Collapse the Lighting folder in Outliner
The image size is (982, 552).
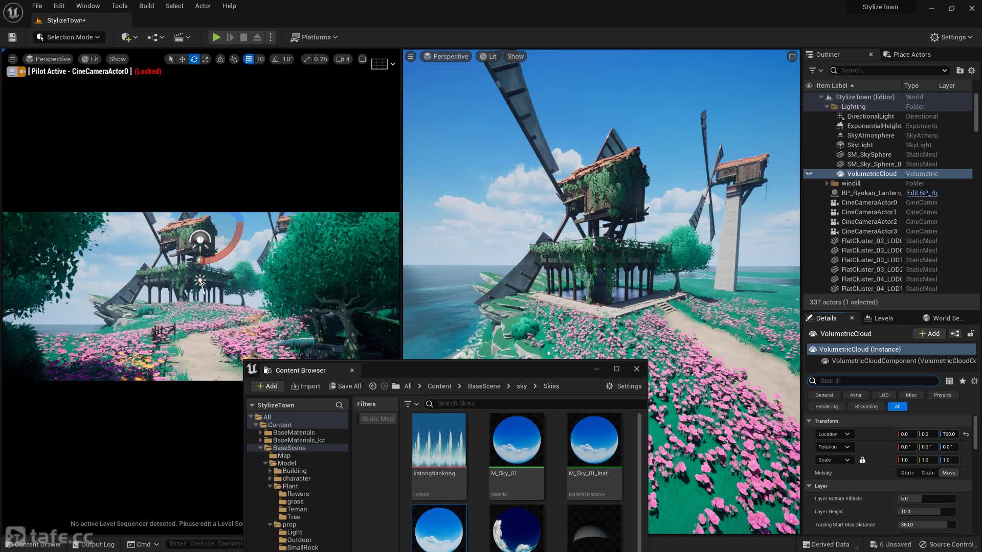[x=827, y=107]
